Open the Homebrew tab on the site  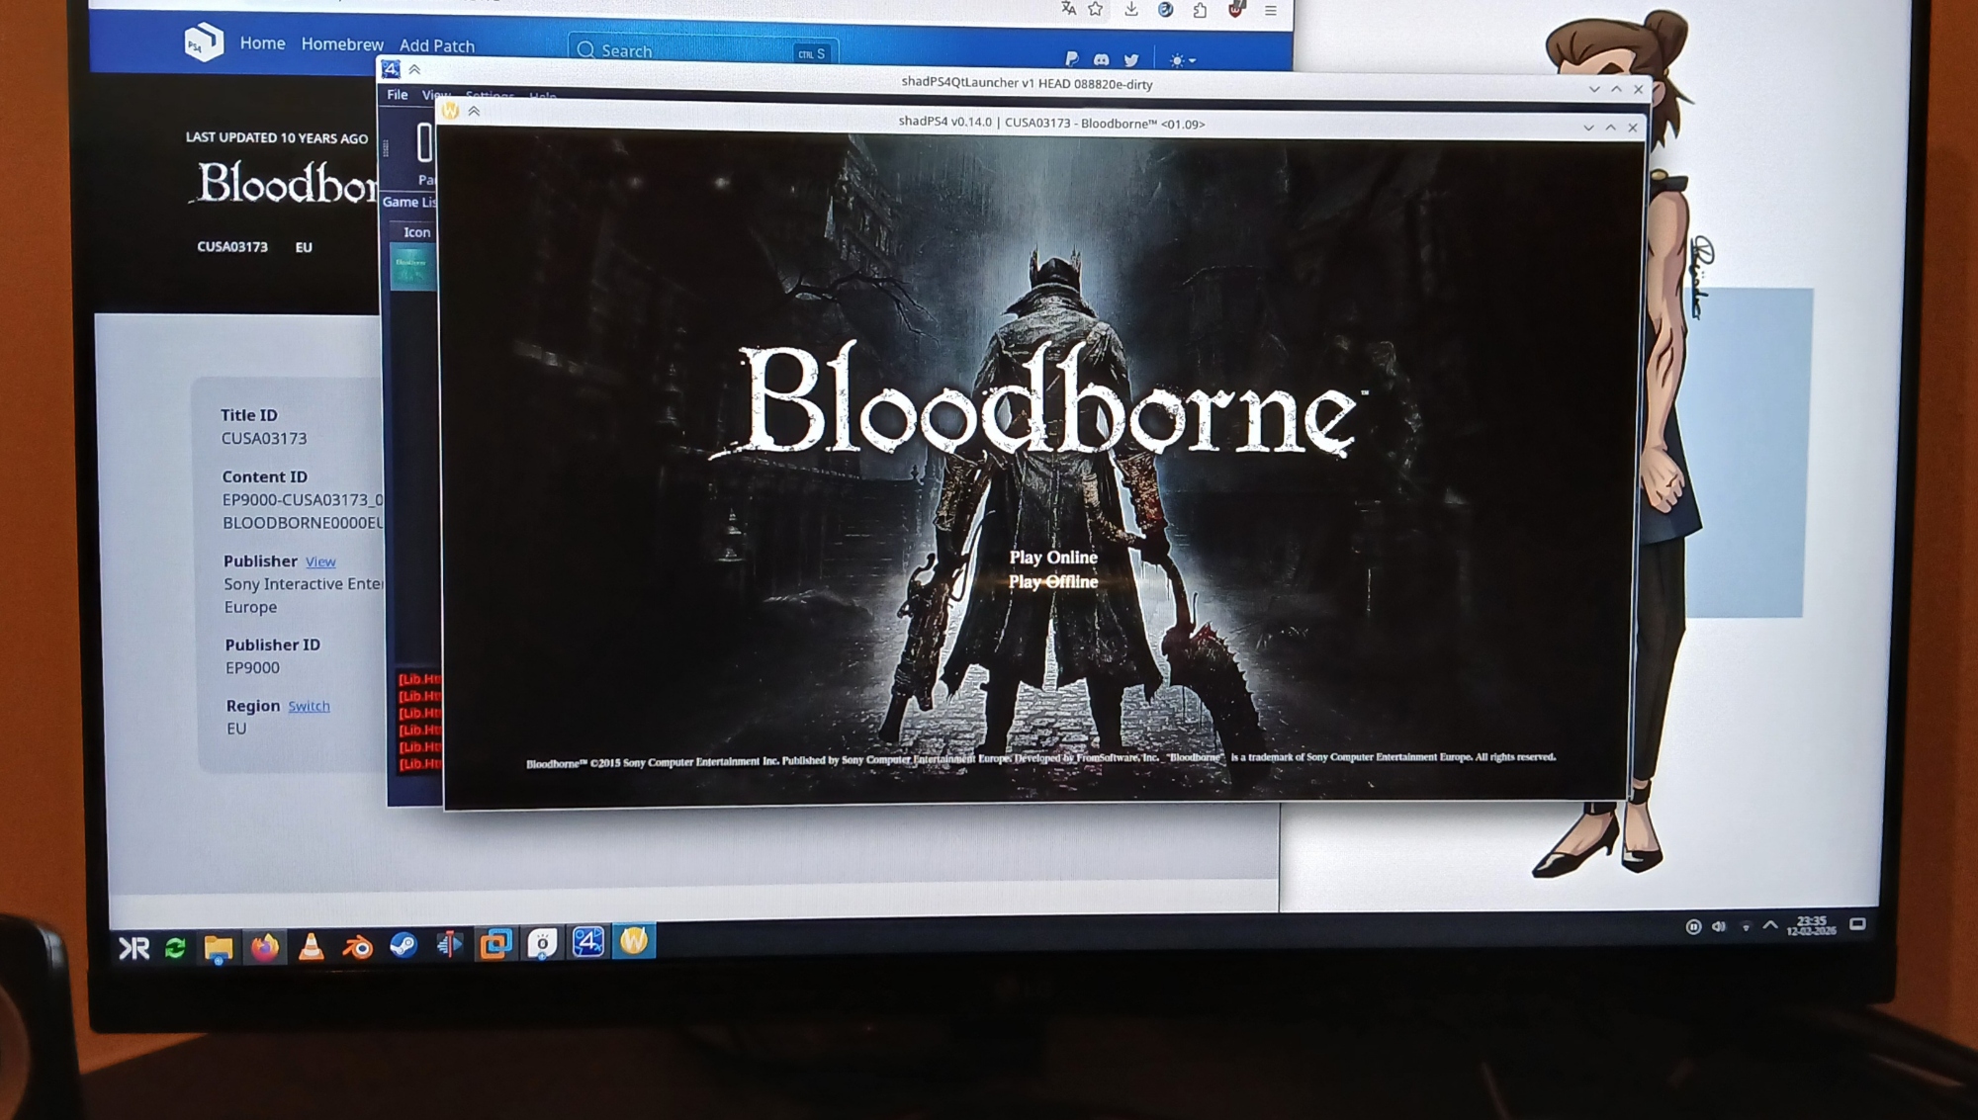click(x=342, y=44)
